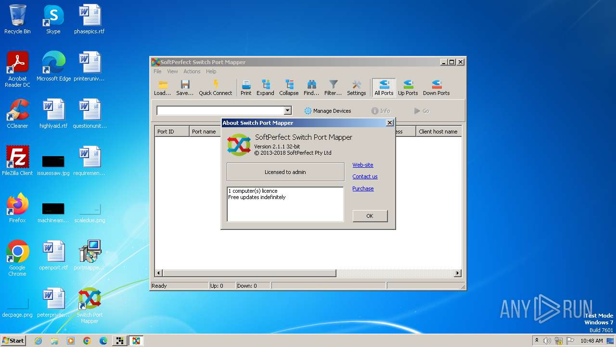Select the FileZilla Client desktop shortcut
The height and width of the screenshot is (347, 616).
click(x=17, y=161)
